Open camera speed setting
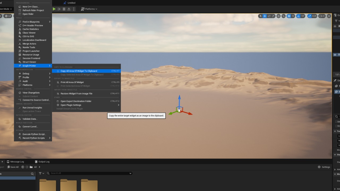The height and width of the screenshot is (191, 340). (322, 16)
